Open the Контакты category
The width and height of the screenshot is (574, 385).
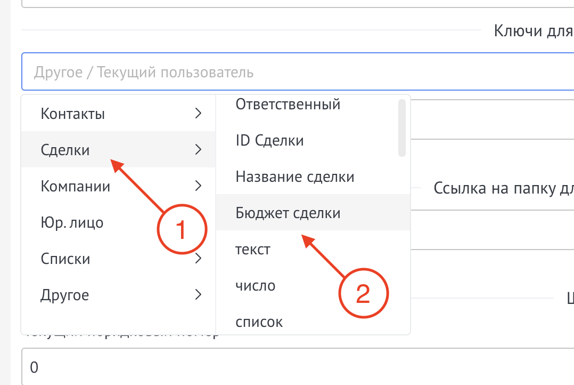coord(118,113)
